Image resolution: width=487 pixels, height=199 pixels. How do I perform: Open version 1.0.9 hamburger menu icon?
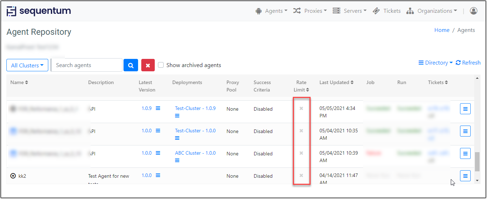click(x=158, y=108)
